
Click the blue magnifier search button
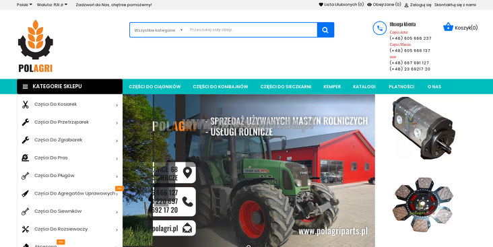[x=325, y=30]
